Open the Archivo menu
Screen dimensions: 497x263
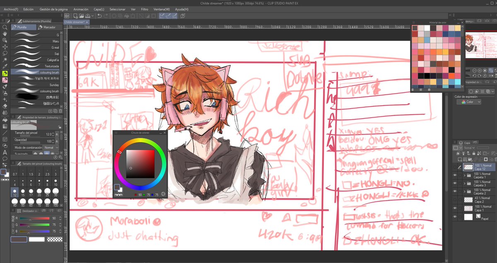(11, 9)
